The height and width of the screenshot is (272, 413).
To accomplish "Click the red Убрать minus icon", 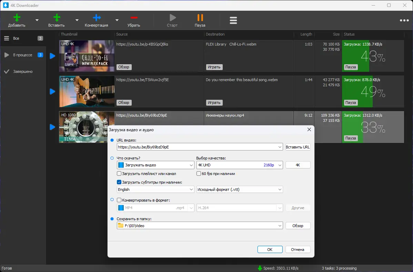I will tap(134, 18).
